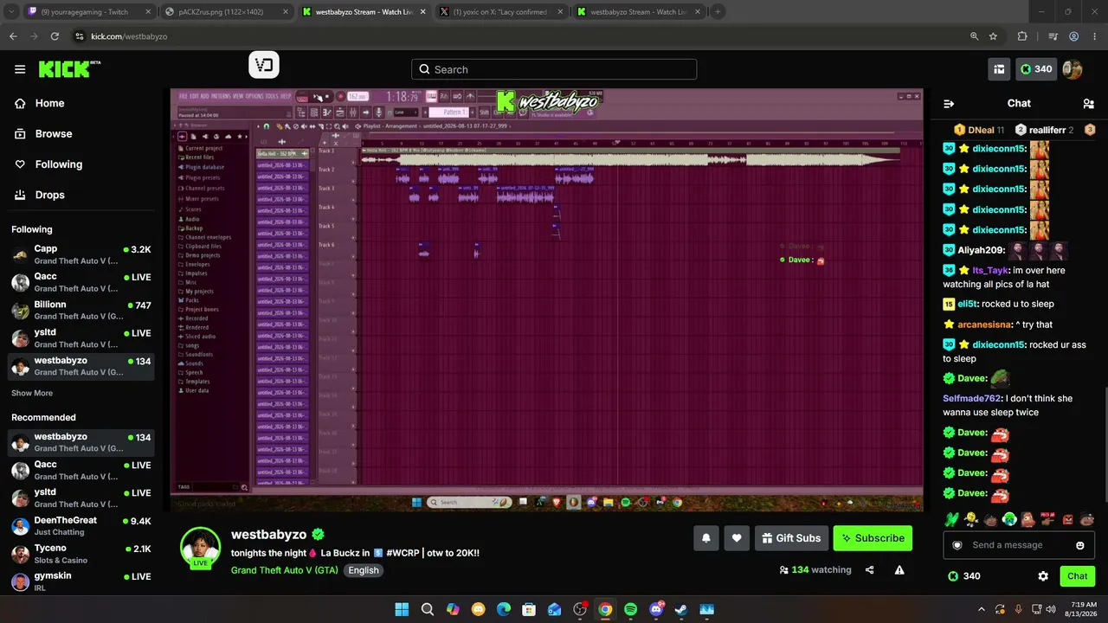This screenshot has height=623, width=1108.
Task: Click the Kick logo
Action: pyautogui.click(x=70, y=69)
